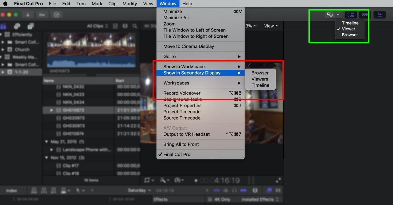The image size is (393, 205).
Task: Toggle the Browser panel grid icon
Action: [351, 15]
